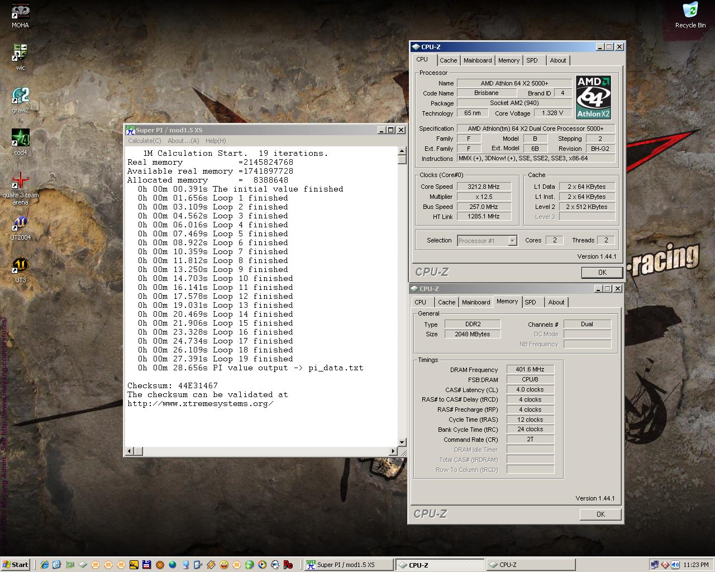The image size is (715, 572).
Task: Switch to Cache tab in upper CPU-Z
Action: (448, 60)
